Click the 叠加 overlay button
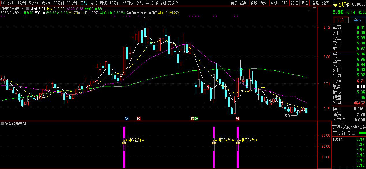This screenshot has height=169, width=366. (x=244, y=3)
